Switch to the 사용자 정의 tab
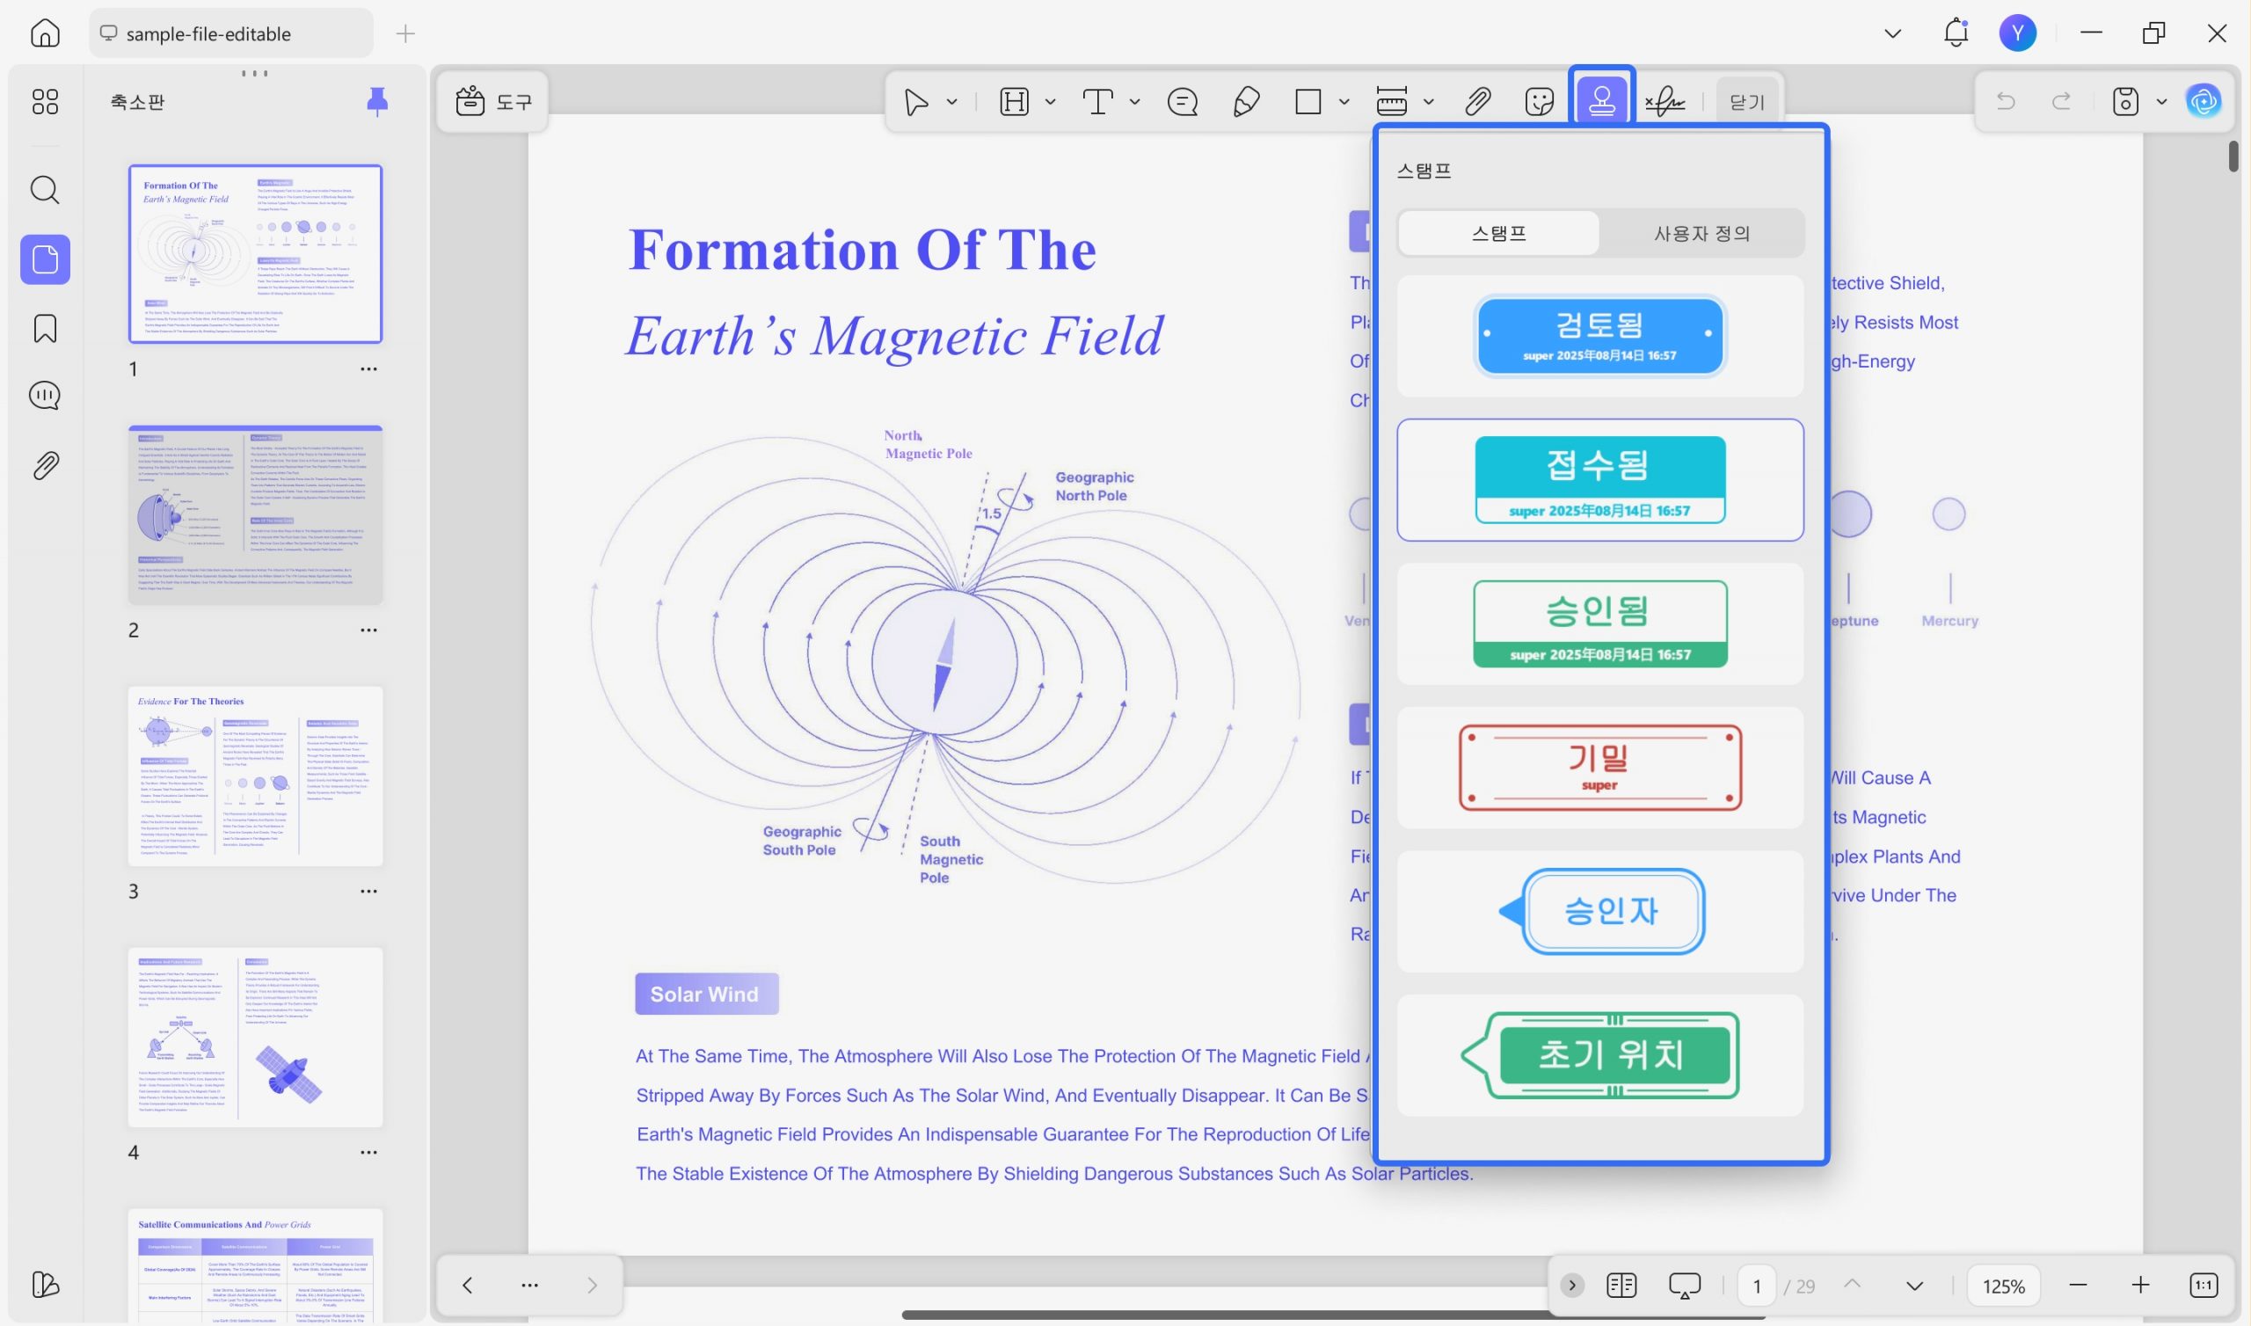The height and width of the screenshot is (1326, 2251). (x=1701, y=233)
